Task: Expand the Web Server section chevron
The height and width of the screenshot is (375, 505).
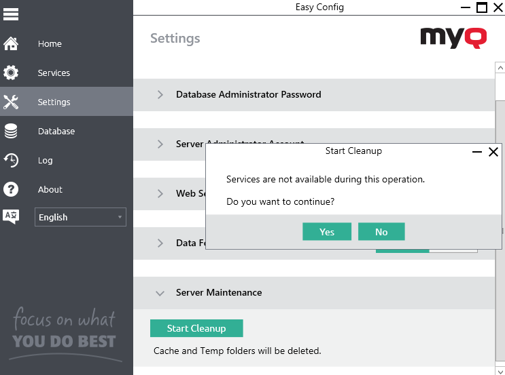Action: pyautogui.click(x=160, y=194)
